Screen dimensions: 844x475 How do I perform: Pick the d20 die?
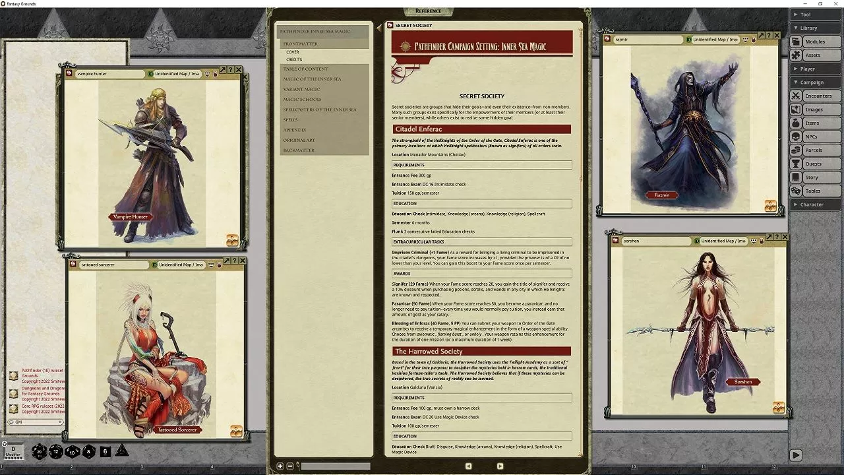[x=40, y=451]
